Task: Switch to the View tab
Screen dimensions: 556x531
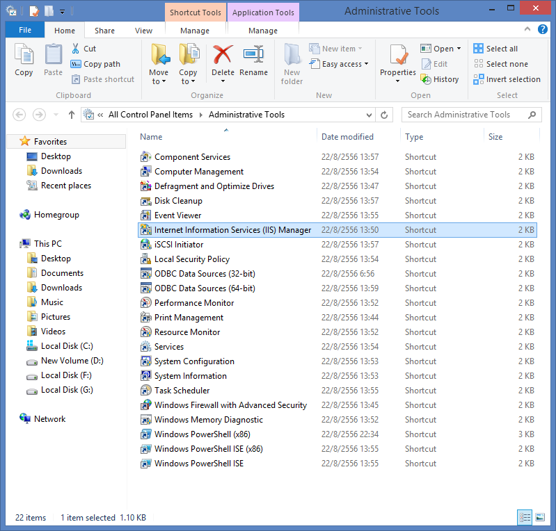Action: [143, 31]
